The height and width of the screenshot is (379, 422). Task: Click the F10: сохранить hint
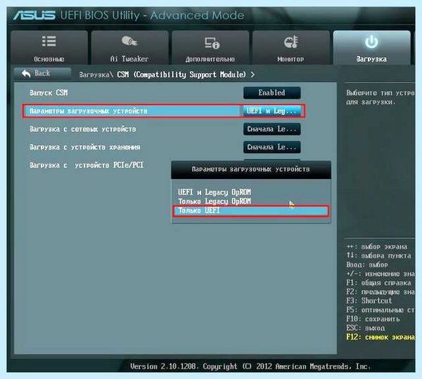click(x=373, y=319)
